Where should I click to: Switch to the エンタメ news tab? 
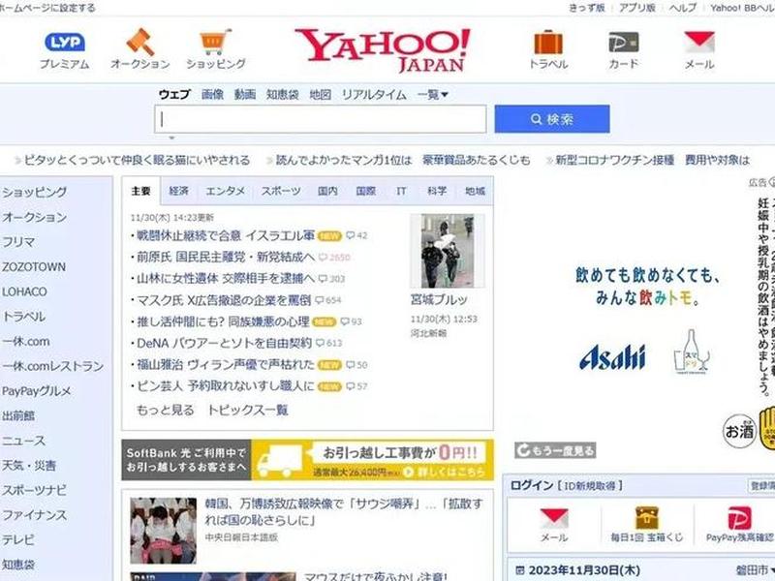click(x=226, y=191)
